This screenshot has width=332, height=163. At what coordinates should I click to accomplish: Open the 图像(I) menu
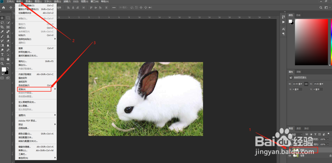[29, 1]
